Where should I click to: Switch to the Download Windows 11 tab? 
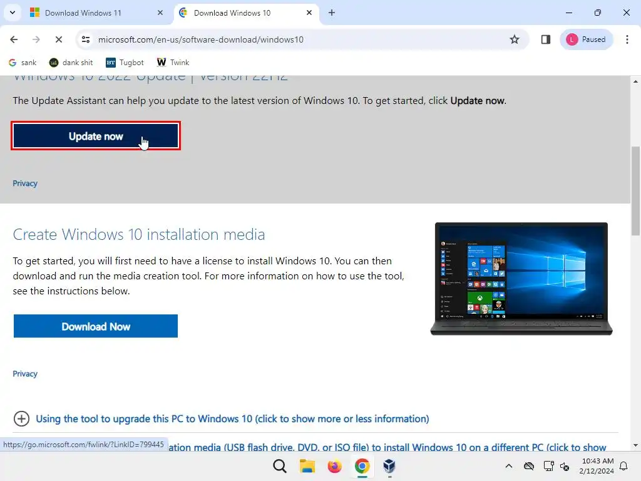point(96,13)
